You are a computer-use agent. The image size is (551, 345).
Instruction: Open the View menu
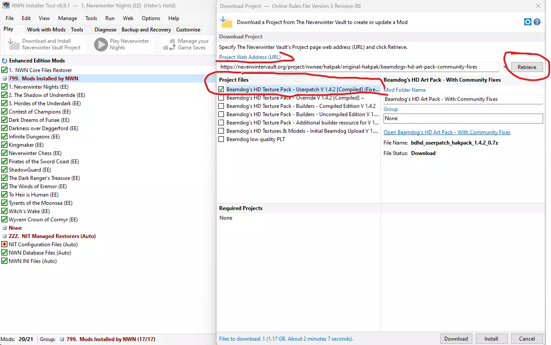coord(44,18)
